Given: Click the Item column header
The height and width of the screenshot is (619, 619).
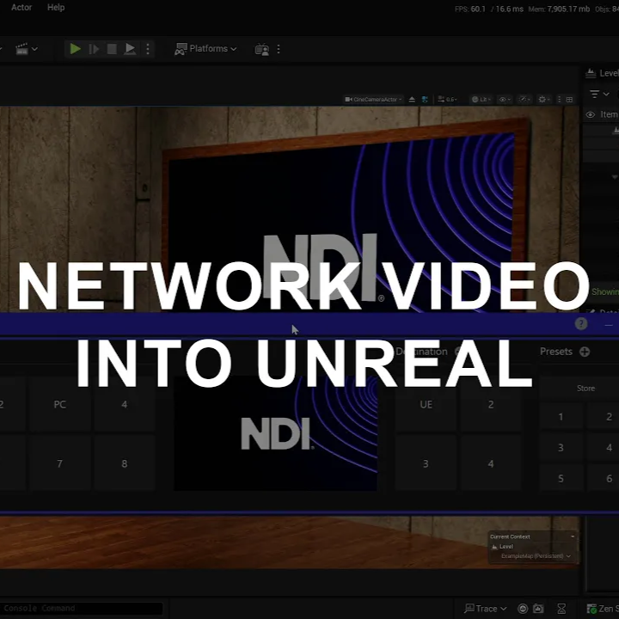Looking at the screenshot, I should [x=609, y=114].
